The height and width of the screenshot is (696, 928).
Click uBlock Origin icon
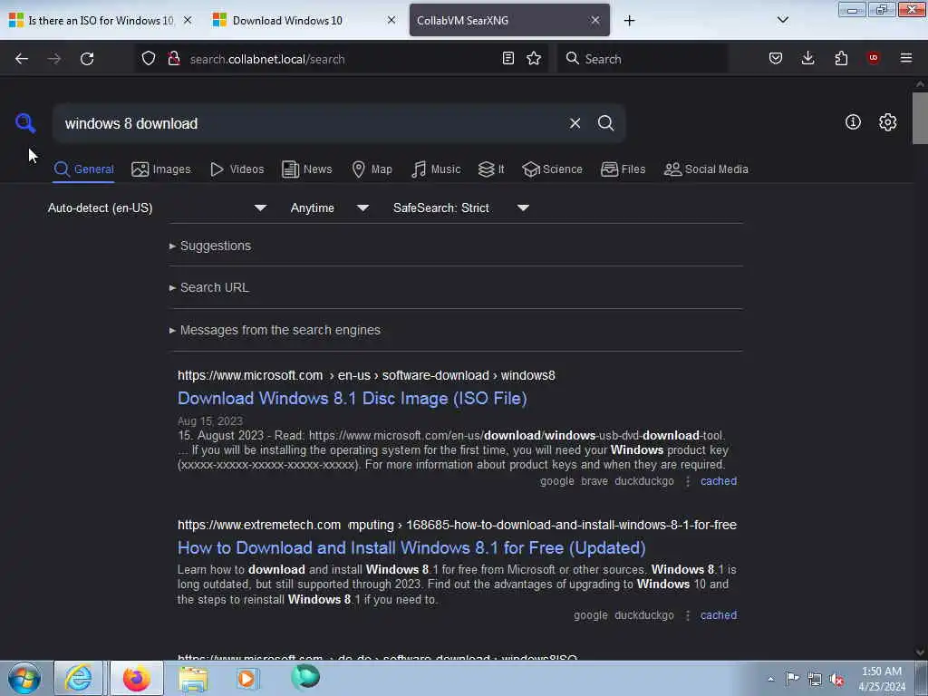pos(874,58)
